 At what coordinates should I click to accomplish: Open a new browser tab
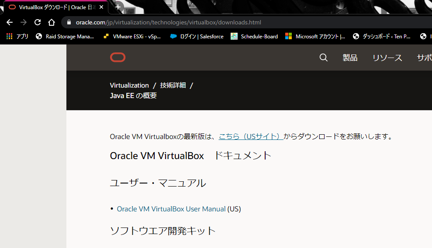(x=118, y=7)
